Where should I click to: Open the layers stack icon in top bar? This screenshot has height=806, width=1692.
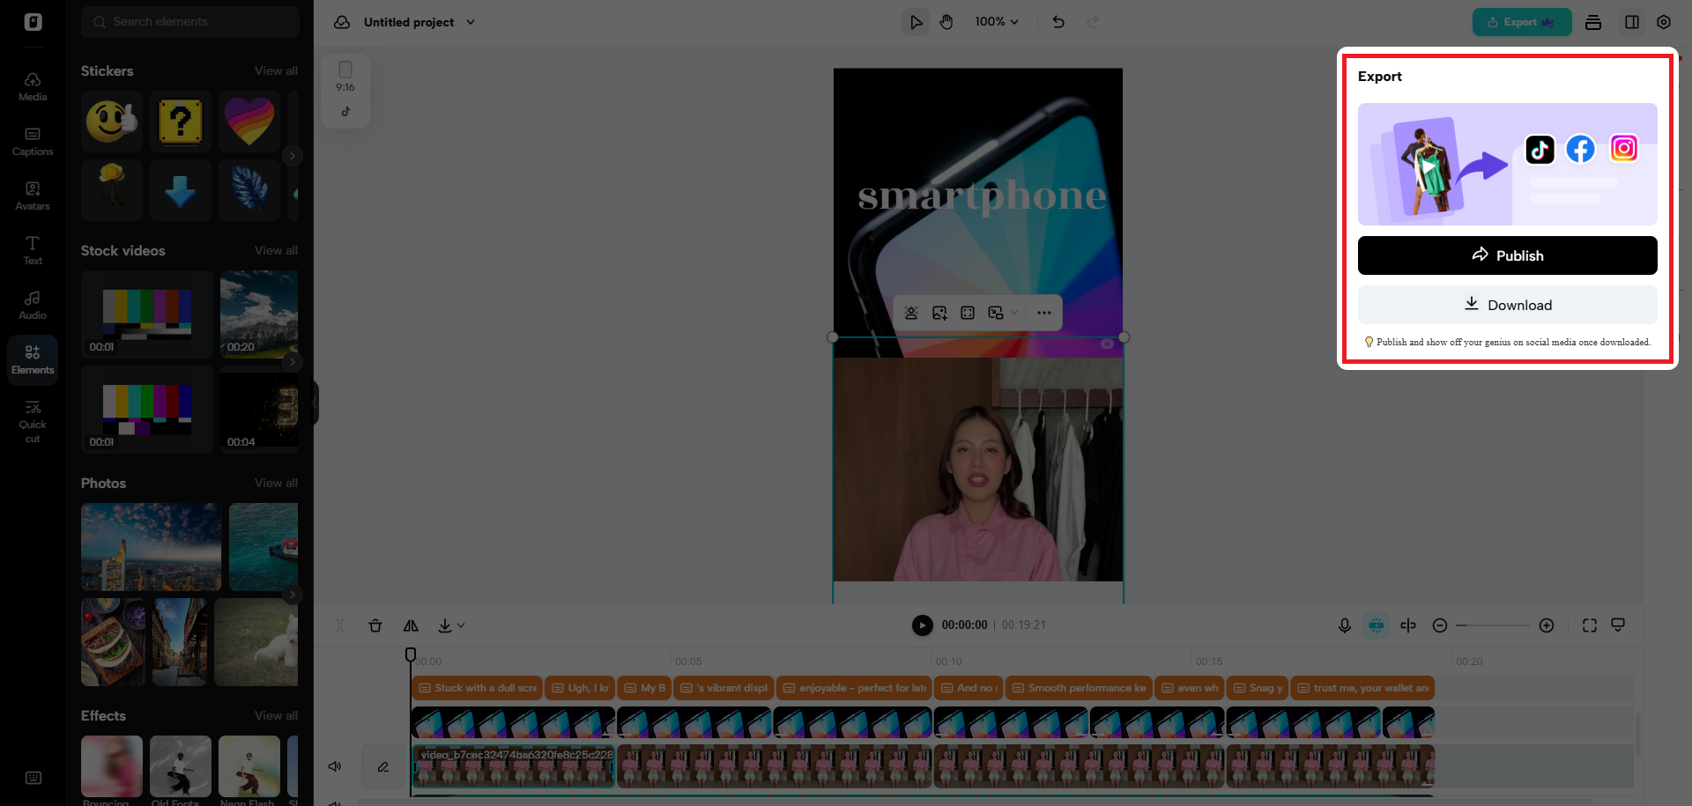point(1593,22)
